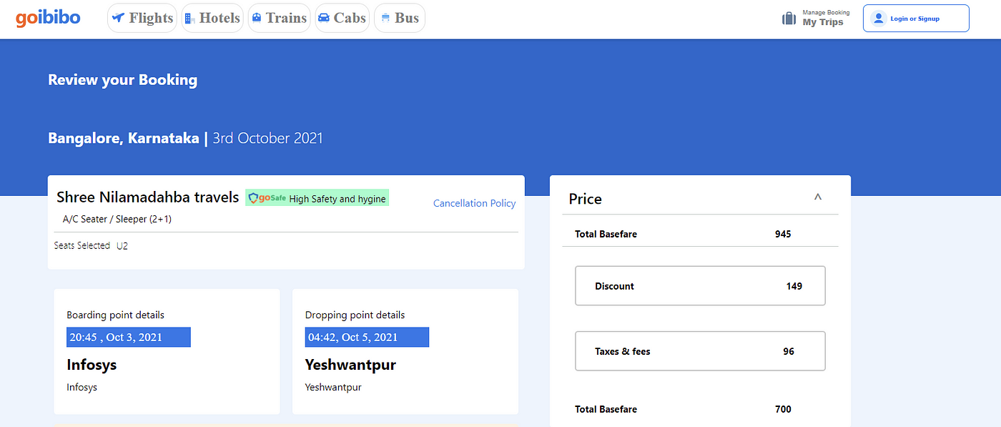Click the Taxes & fees box
The image size is (1001, 427).
[x=700, y=351]
